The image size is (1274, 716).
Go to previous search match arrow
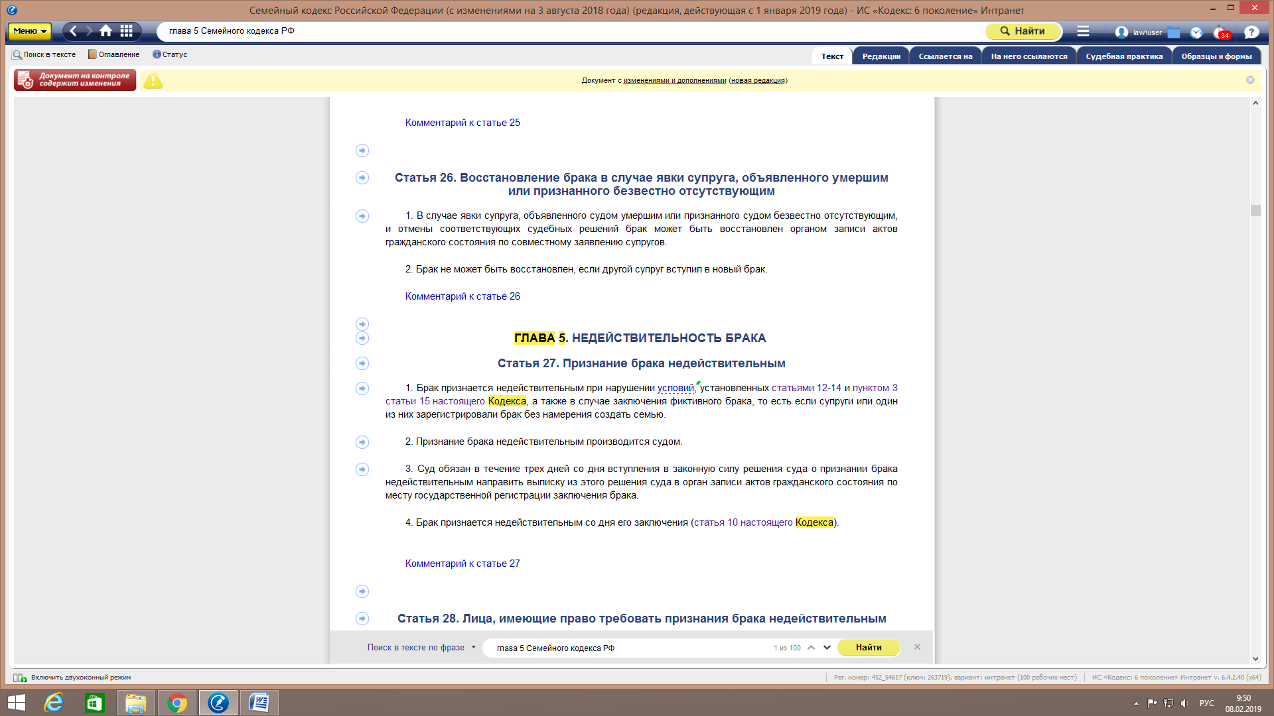pyautogui.click(x=811, y=648)
